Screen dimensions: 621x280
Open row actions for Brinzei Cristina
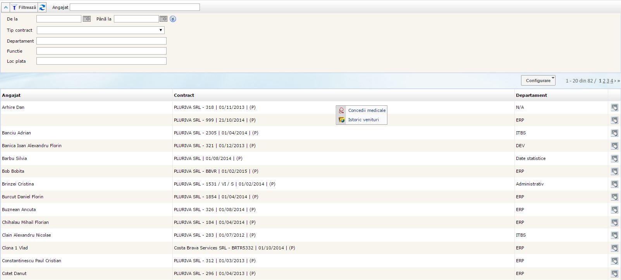614,184
